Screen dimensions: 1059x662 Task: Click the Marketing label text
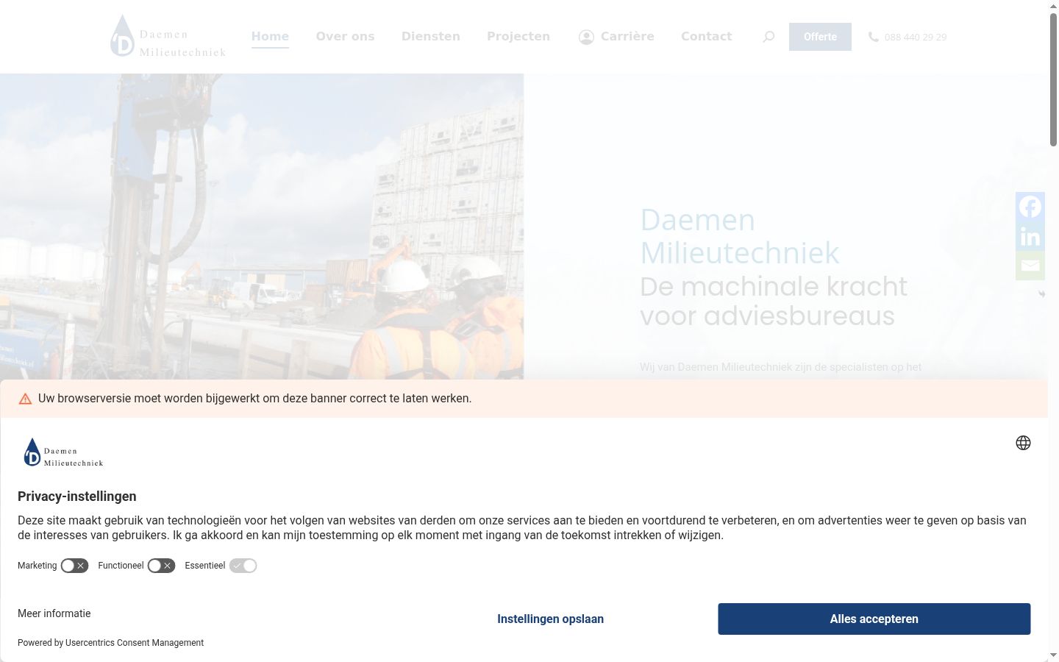tap(38, 566)
